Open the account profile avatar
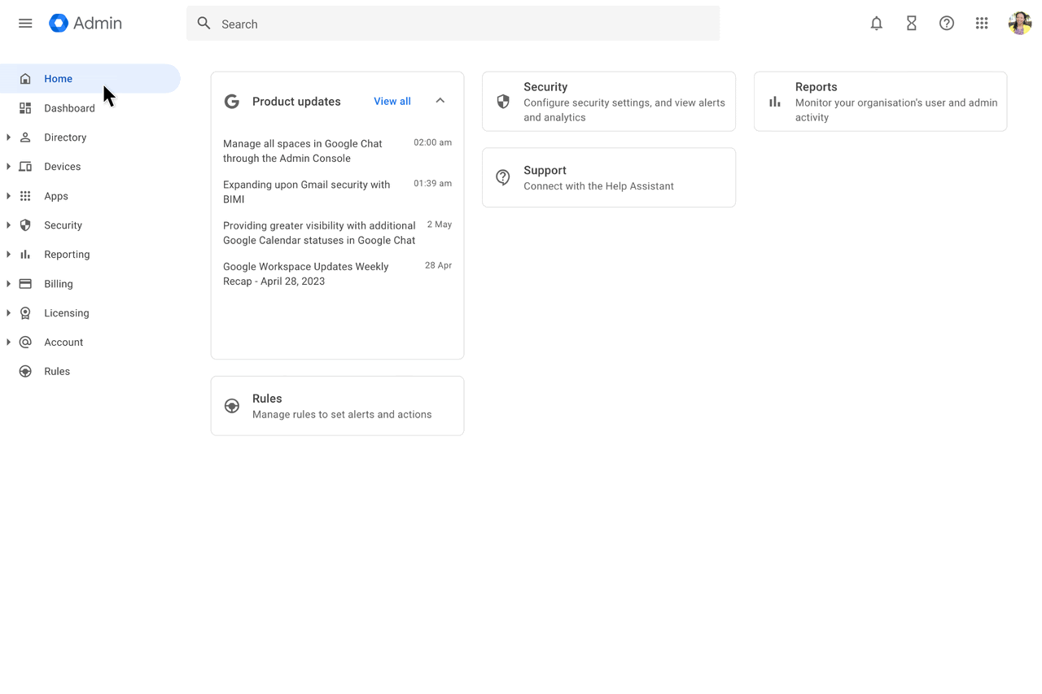This screenshot has width=1042, height=694. click(x=1020, y=24)
